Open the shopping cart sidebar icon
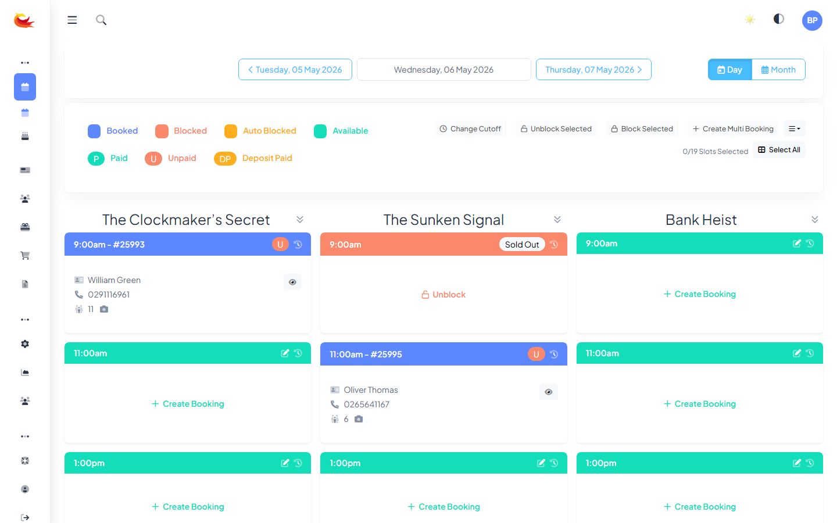 click(x=25, y=256)
